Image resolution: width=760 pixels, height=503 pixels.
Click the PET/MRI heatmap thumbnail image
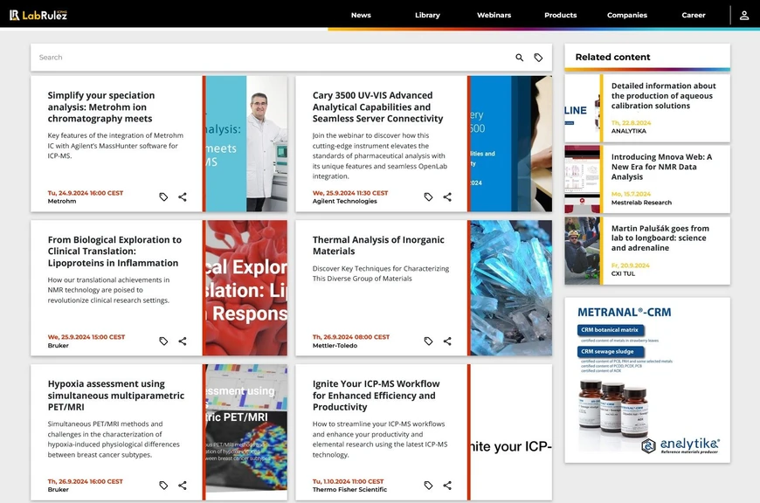[246, 432]
